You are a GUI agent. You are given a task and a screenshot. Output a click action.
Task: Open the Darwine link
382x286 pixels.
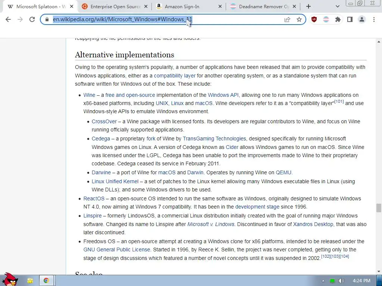(x=101, y=173)
